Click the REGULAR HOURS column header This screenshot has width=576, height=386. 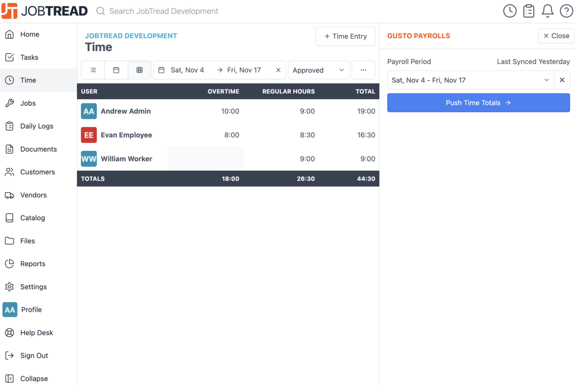(x=288, y=91)
